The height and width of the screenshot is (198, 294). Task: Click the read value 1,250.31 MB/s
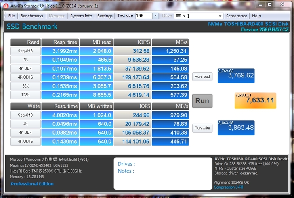(x=170, y=51)
